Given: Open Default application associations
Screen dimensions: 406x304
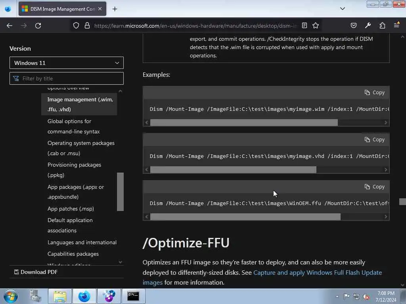Looking at the screenshot, I should 70,225.
